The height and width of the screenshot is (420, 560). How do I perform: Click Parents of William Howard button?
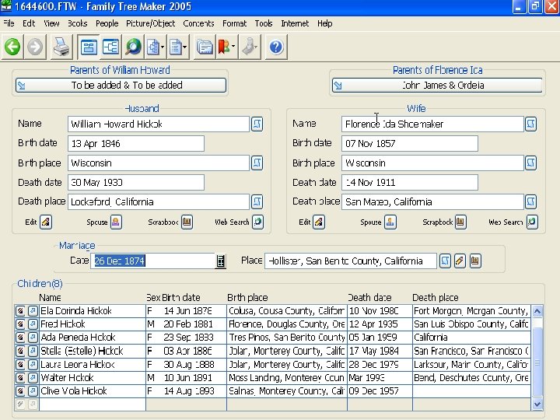[x=120, y=85]
